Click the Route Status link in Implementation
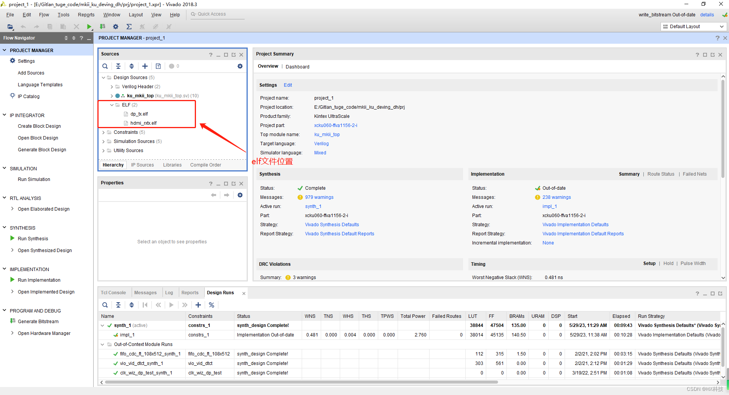The height and width of the screenshot is (395, 729). coord(661,174)
